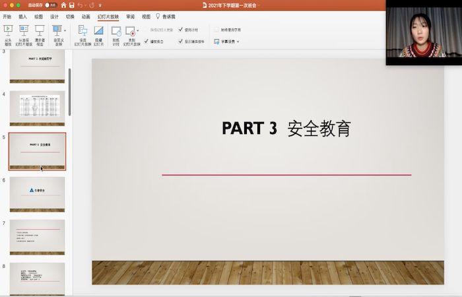The image size is (462, 297).
Task: Open Subtitle Settings (字幕设置) dropdown
Action: (226, 41)
